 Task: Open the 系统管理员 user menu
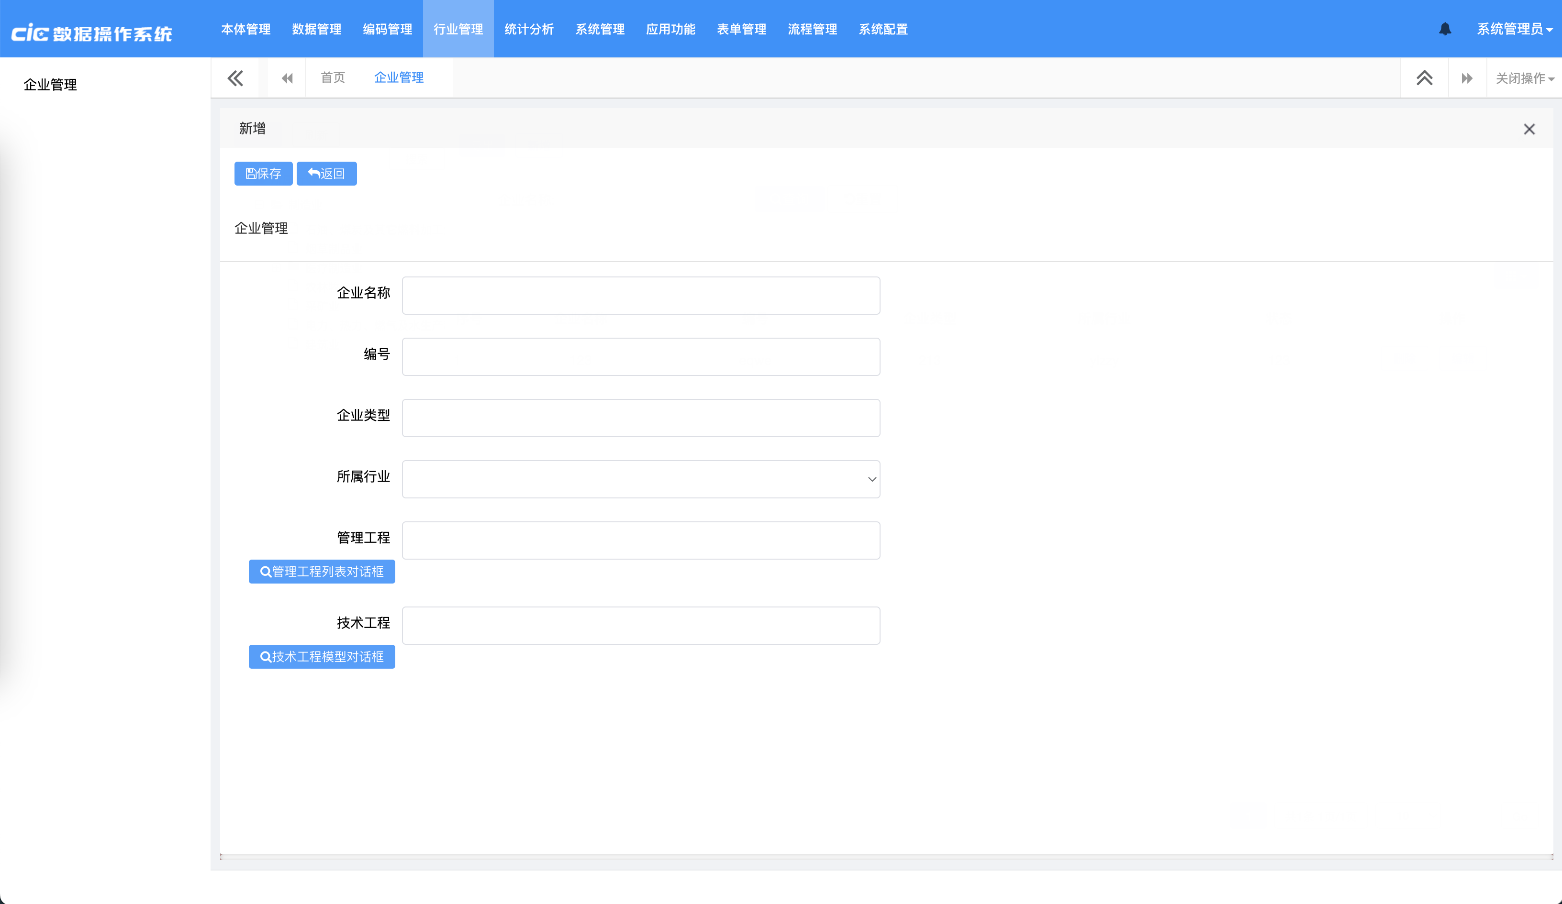[1514, 29]
